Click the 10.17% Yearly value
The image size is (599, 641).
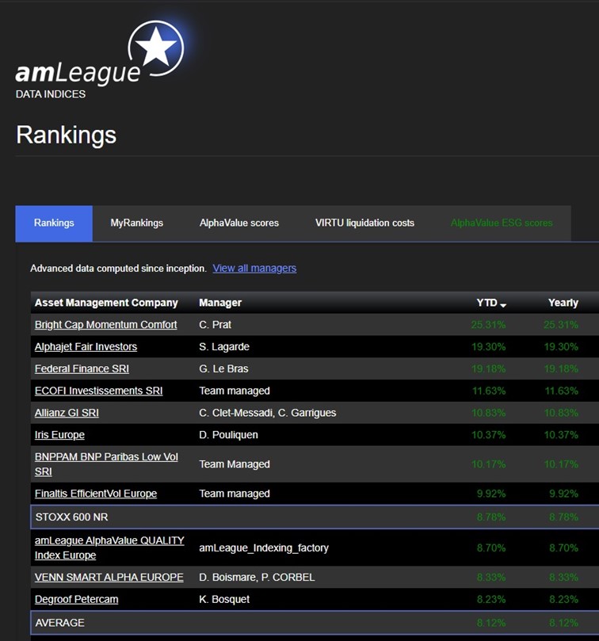561,465
